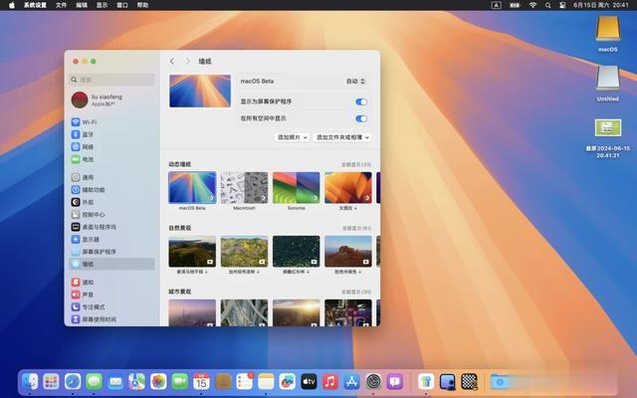Open Spotlight search in the menu bar
Image resolution: width=637 pixels, height=398 pixels.
pyautogui.click(x=548, y=5)
